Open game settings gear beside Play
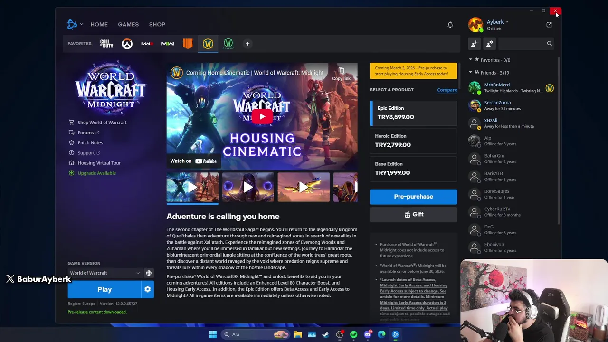This screenshot has height=342, width=608. click(148, 289)
